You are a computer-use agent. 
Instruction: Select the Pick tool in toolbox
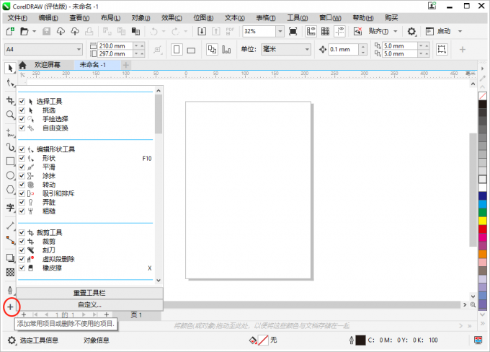[10, 68]
